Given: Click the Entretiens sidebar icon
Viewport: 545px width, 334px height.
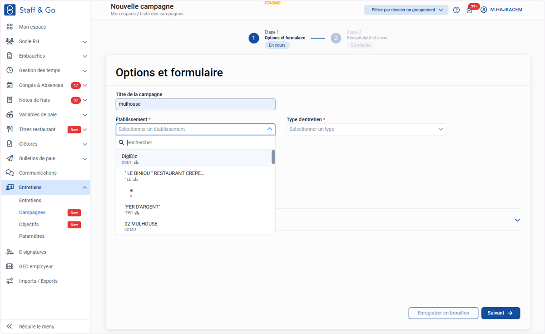Looking at the screenshot, I should [x=10, y=187].
